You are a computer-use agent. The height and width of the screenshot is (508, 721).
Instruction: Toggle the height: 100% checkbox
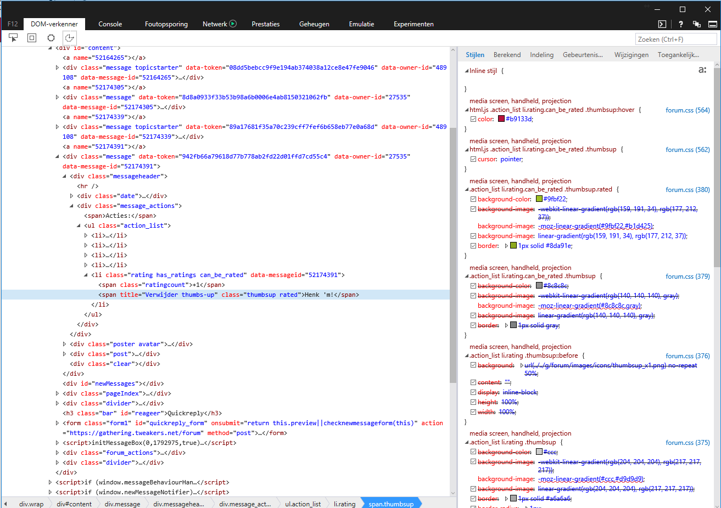473,402
